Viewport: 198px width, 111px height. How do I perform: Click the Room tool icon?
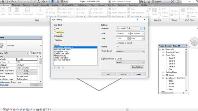[110, 9]
